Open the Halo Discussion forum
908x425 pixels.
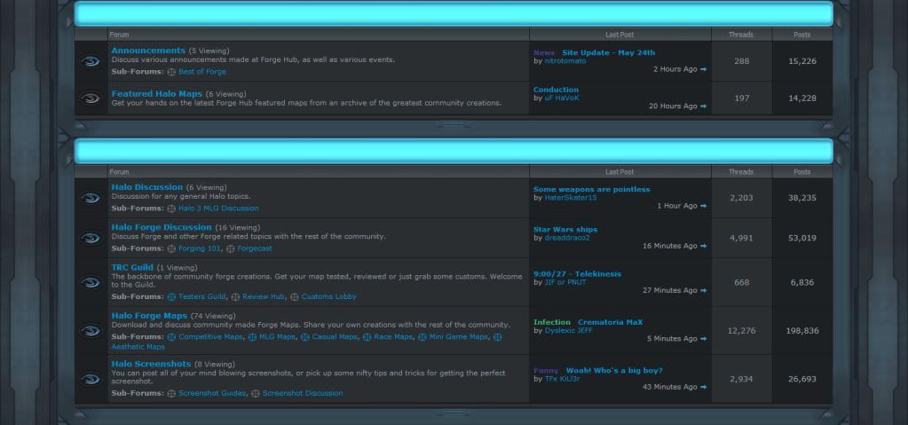coord(147,187)
